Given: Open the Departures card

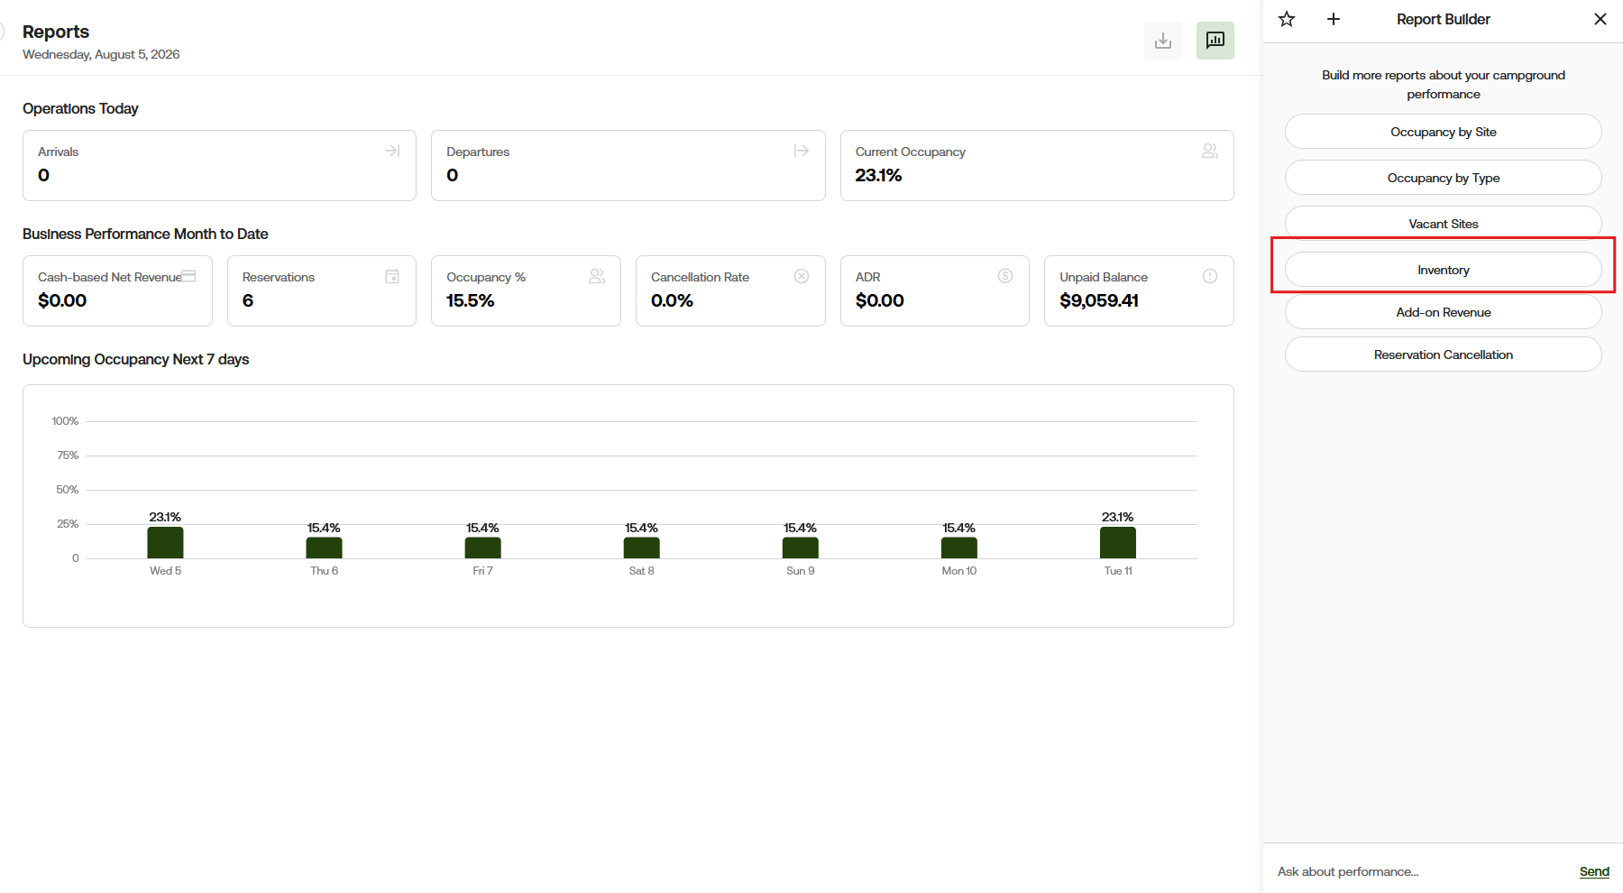Looking at the screenshot, I should [628, 165].
